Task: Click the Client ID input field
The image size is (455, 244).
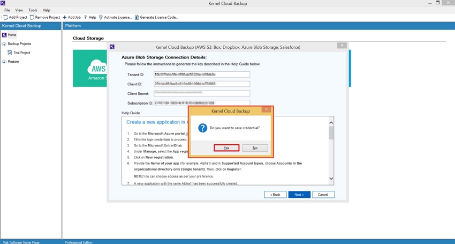Action: point(202,84)
